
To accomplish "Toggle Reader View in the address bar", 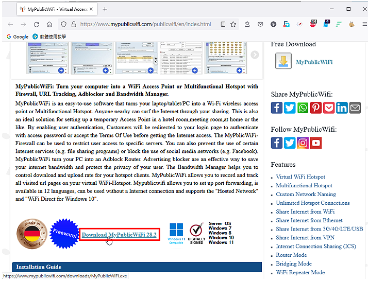I will [223, 24].
